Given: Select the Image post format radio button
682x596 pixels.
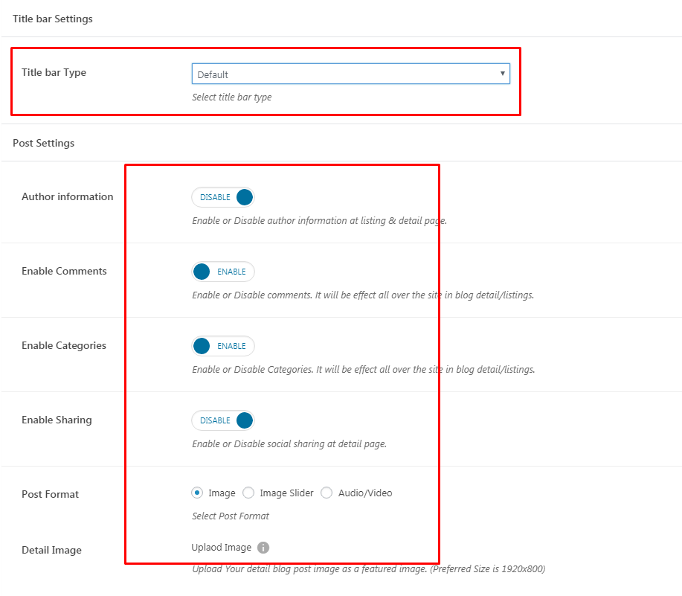Looking at the screenshot, I should point(197,493).
